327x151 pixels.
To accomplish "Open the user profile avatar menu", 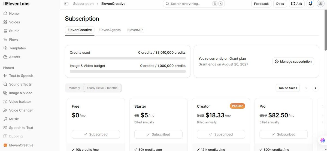I will coord(320,4).
